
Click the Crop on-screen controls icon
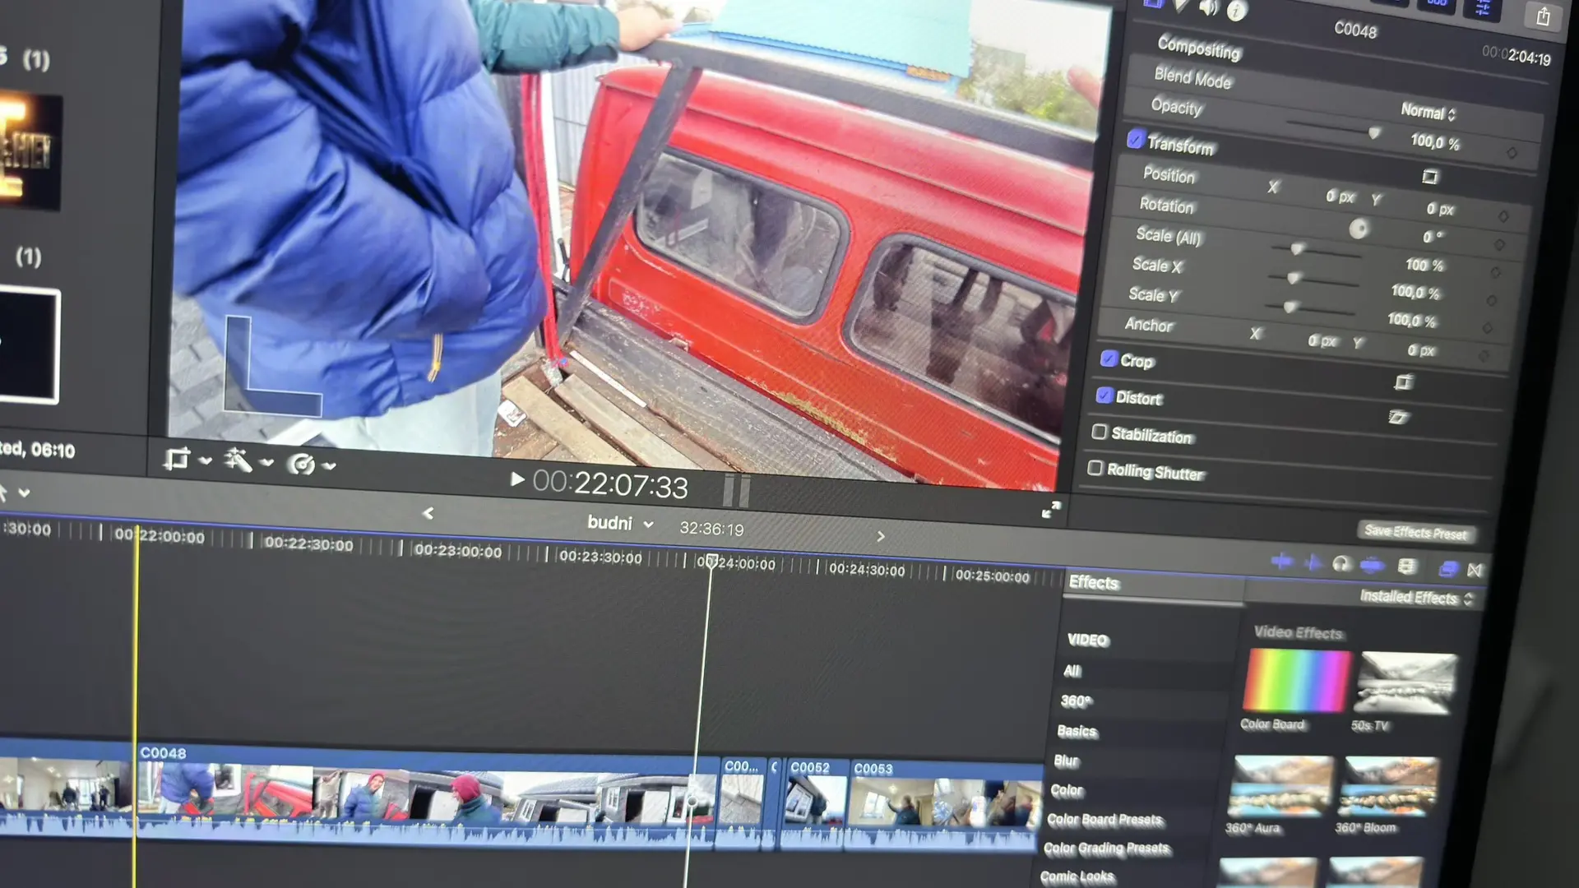point(1404,382)
